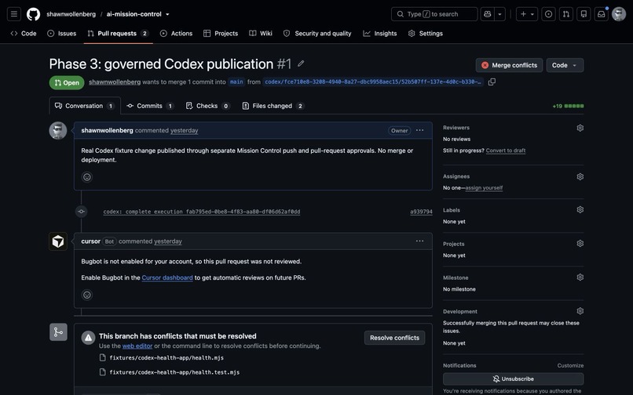Open Development settings gear

580,311
